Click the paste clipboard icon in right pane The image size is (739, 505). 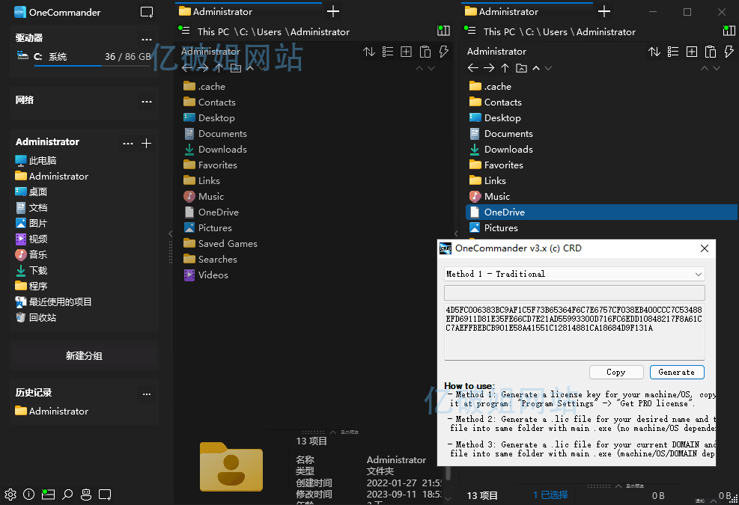(711, 52)
